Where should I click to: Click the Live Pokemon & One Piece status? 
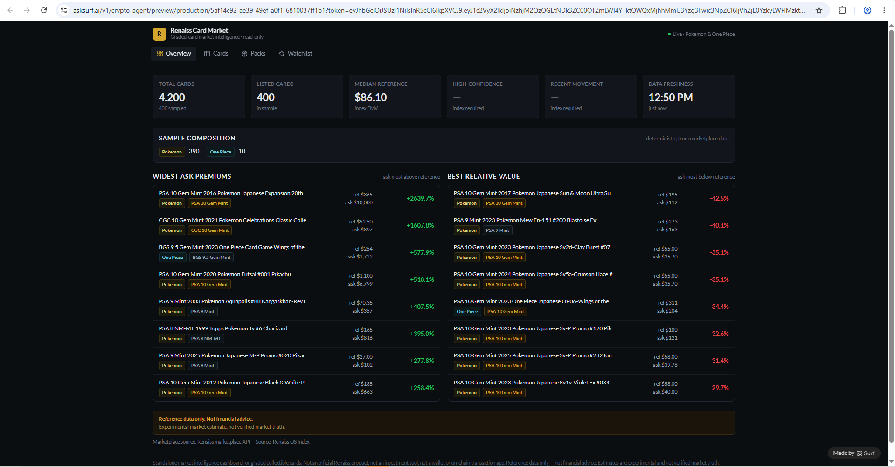701,34
